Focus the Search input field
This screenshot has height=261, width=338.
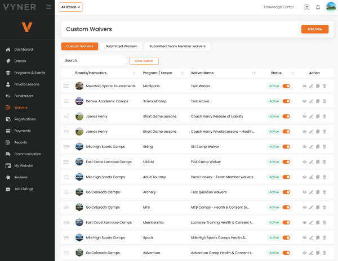94,61
